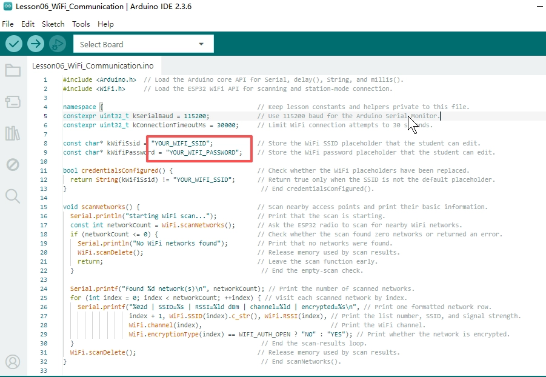The image size is (546, 377).
Task: Open the Select Board dropdown
Action: 144,44
